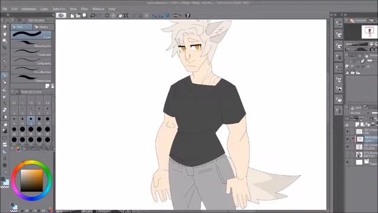Click the Navigator preview thumbnail
Image resolution: width=378 pixels, height=213 pixels.
coord(369,32)
